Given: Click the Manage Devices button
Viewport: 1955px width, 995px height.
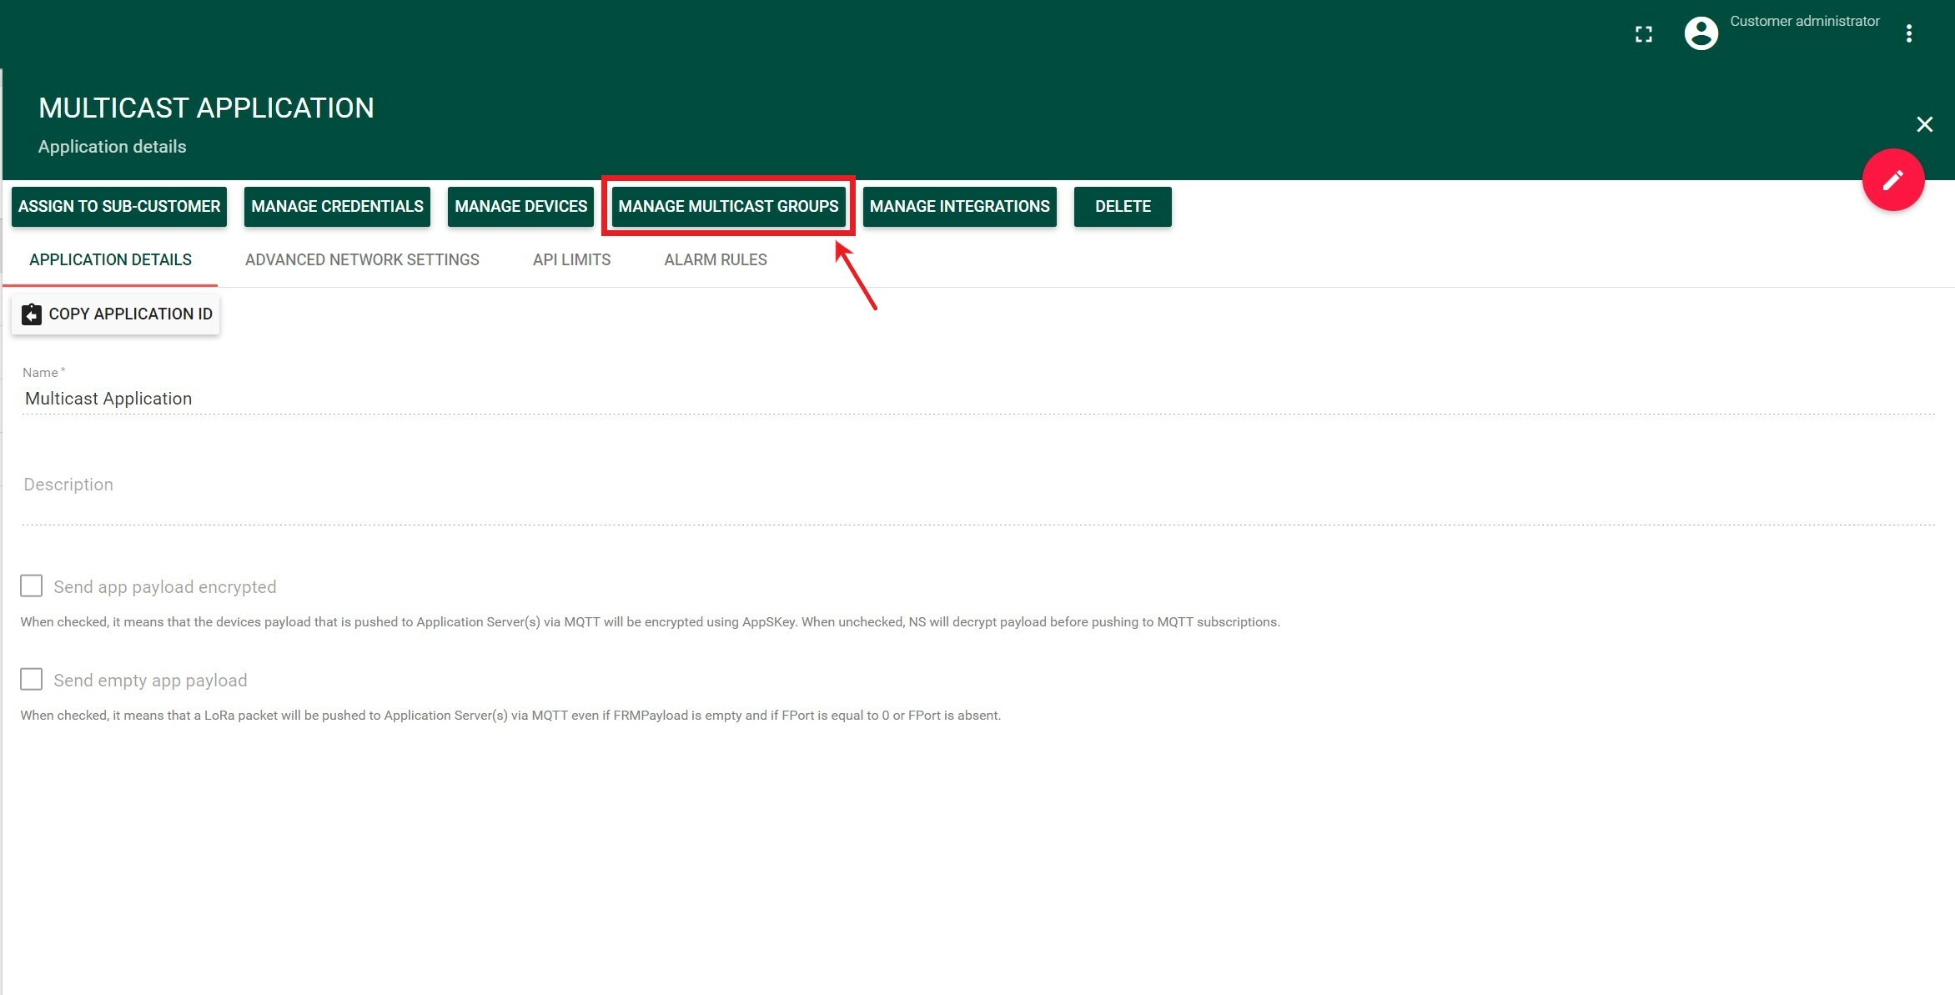Looking at the screenshot, I should point(519,206).
